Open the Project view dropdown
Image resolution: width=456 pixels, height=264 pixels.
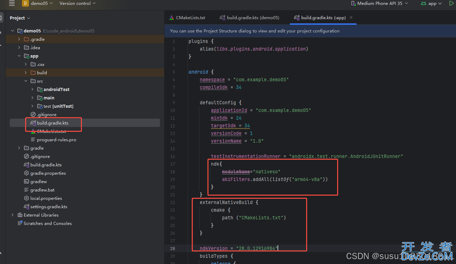tap(20, 18)
